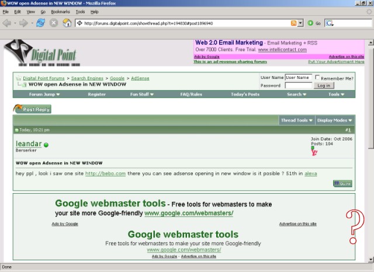Open the AdSense breadcrumb link

140,78
